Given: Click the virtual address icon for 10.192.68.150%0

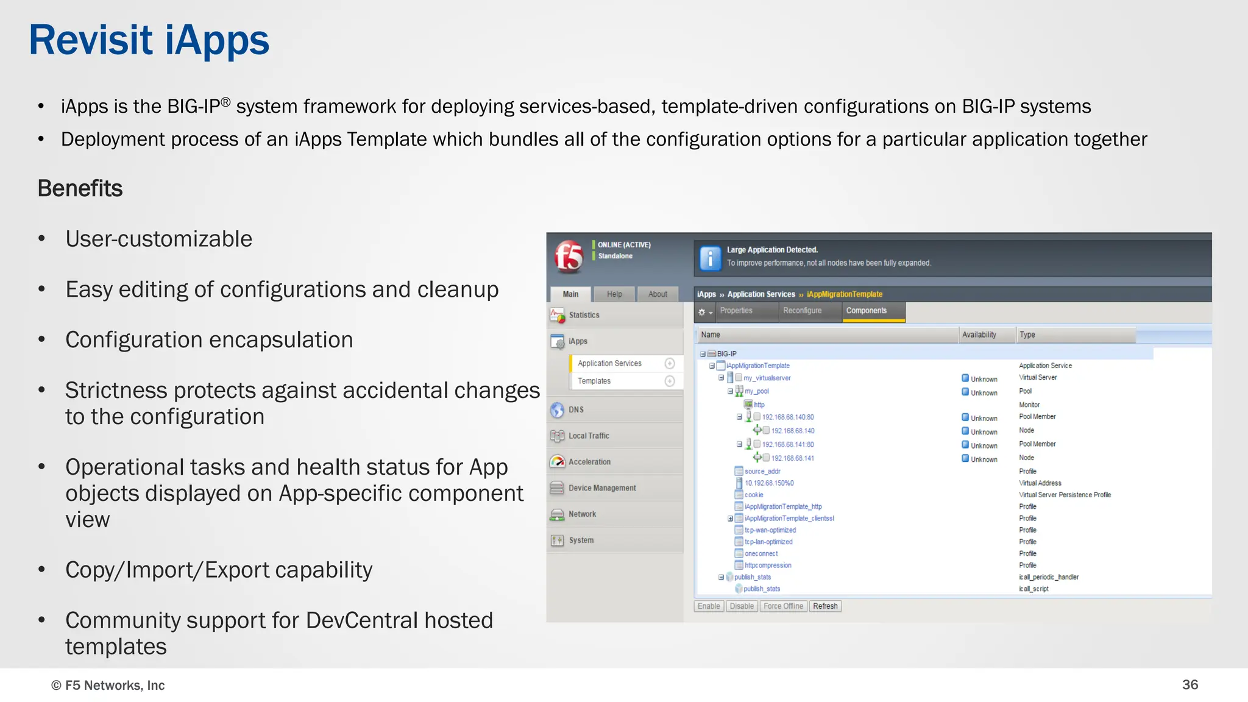Looking at the screenshot, I should 739,483.
